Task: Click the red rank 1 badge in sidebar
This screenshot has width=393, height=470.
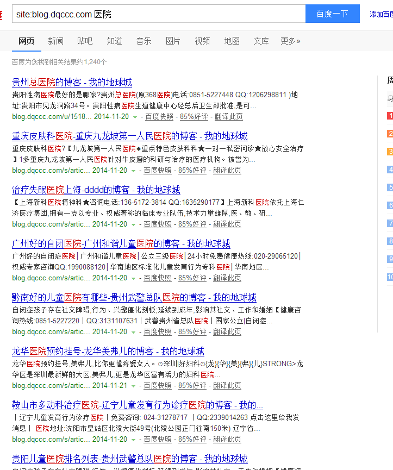Action: pos(390,116)
